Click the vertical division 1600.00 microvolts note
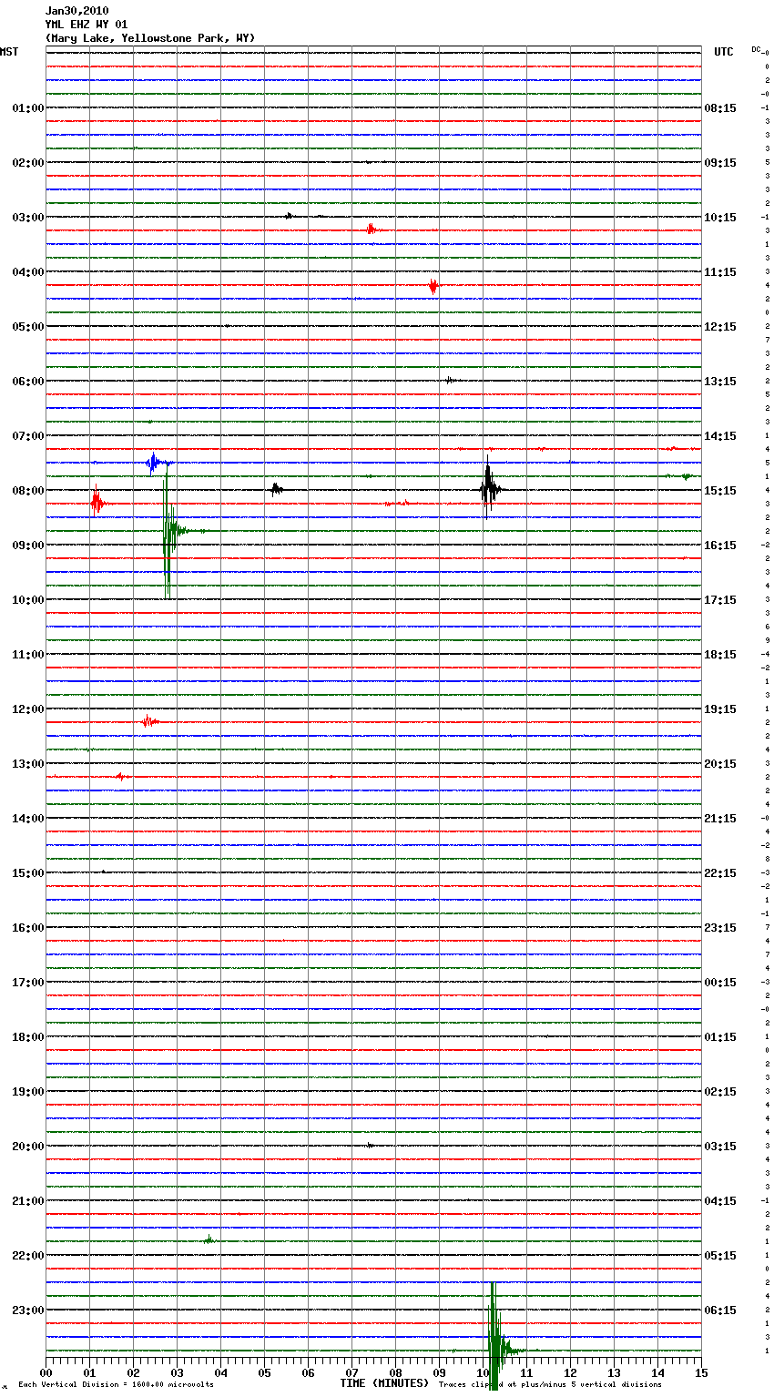 click(x=116, y=1385)
